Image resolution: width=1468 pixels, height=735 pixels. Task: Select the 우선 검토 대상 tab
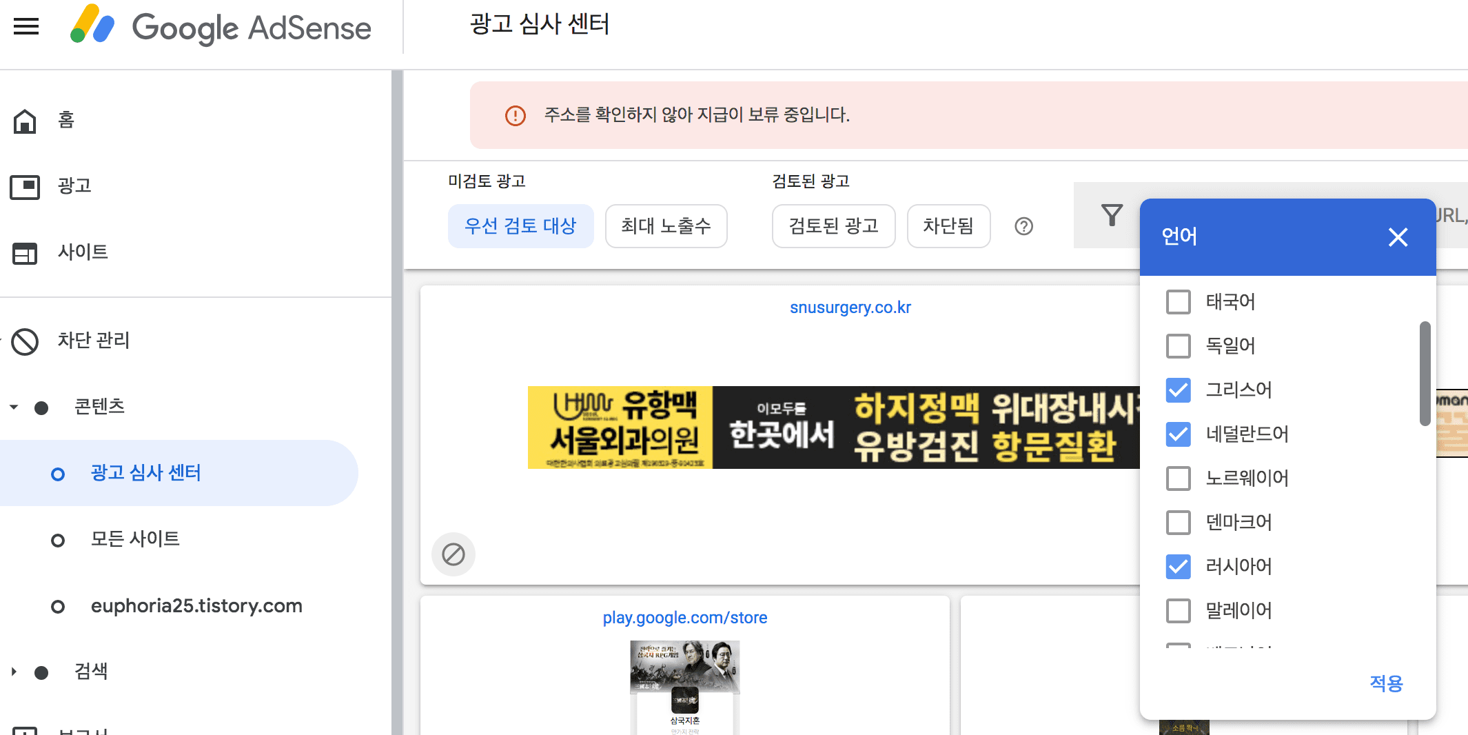click(x=520, y=226)
